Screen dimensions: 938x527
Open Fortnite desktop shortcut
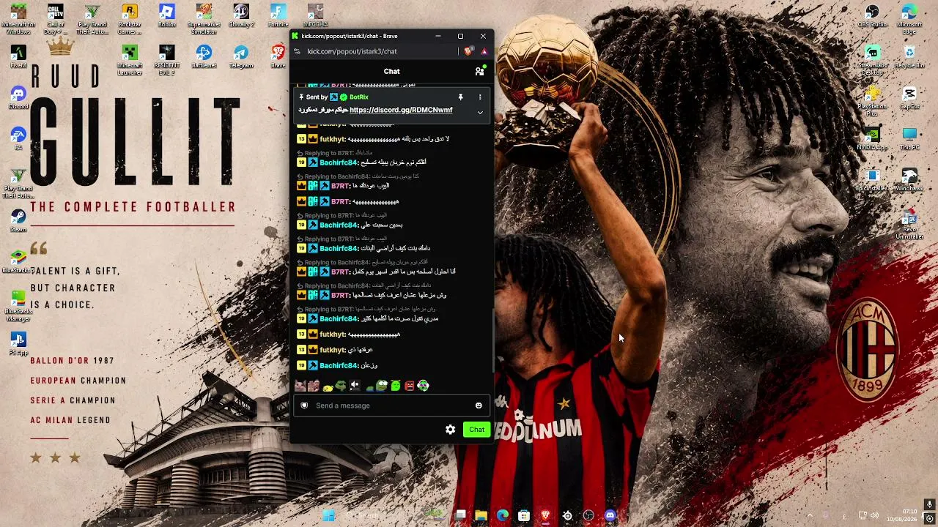point(278,16)
